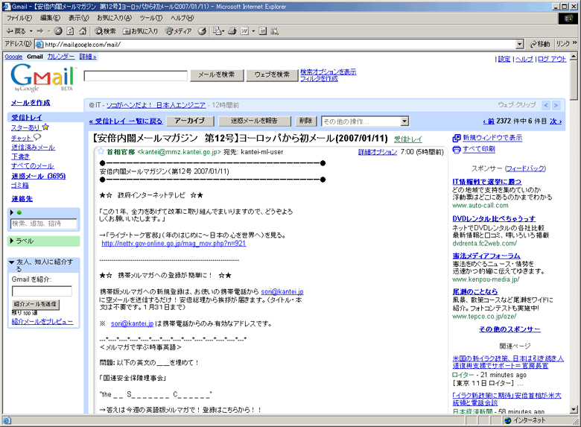581x427 pixels.
Task: Return via 受信トレイ一覧に戻る link
Action: (x=126, y=121)
